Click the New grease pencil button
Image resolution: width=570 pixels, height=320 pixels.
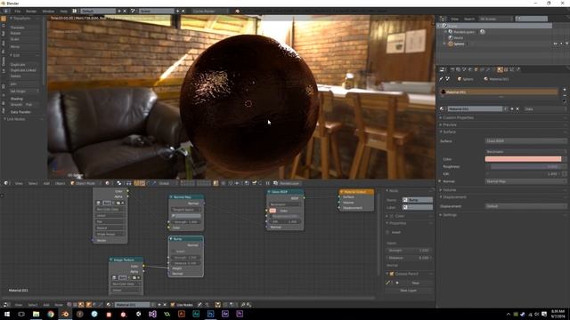[416, 283]
